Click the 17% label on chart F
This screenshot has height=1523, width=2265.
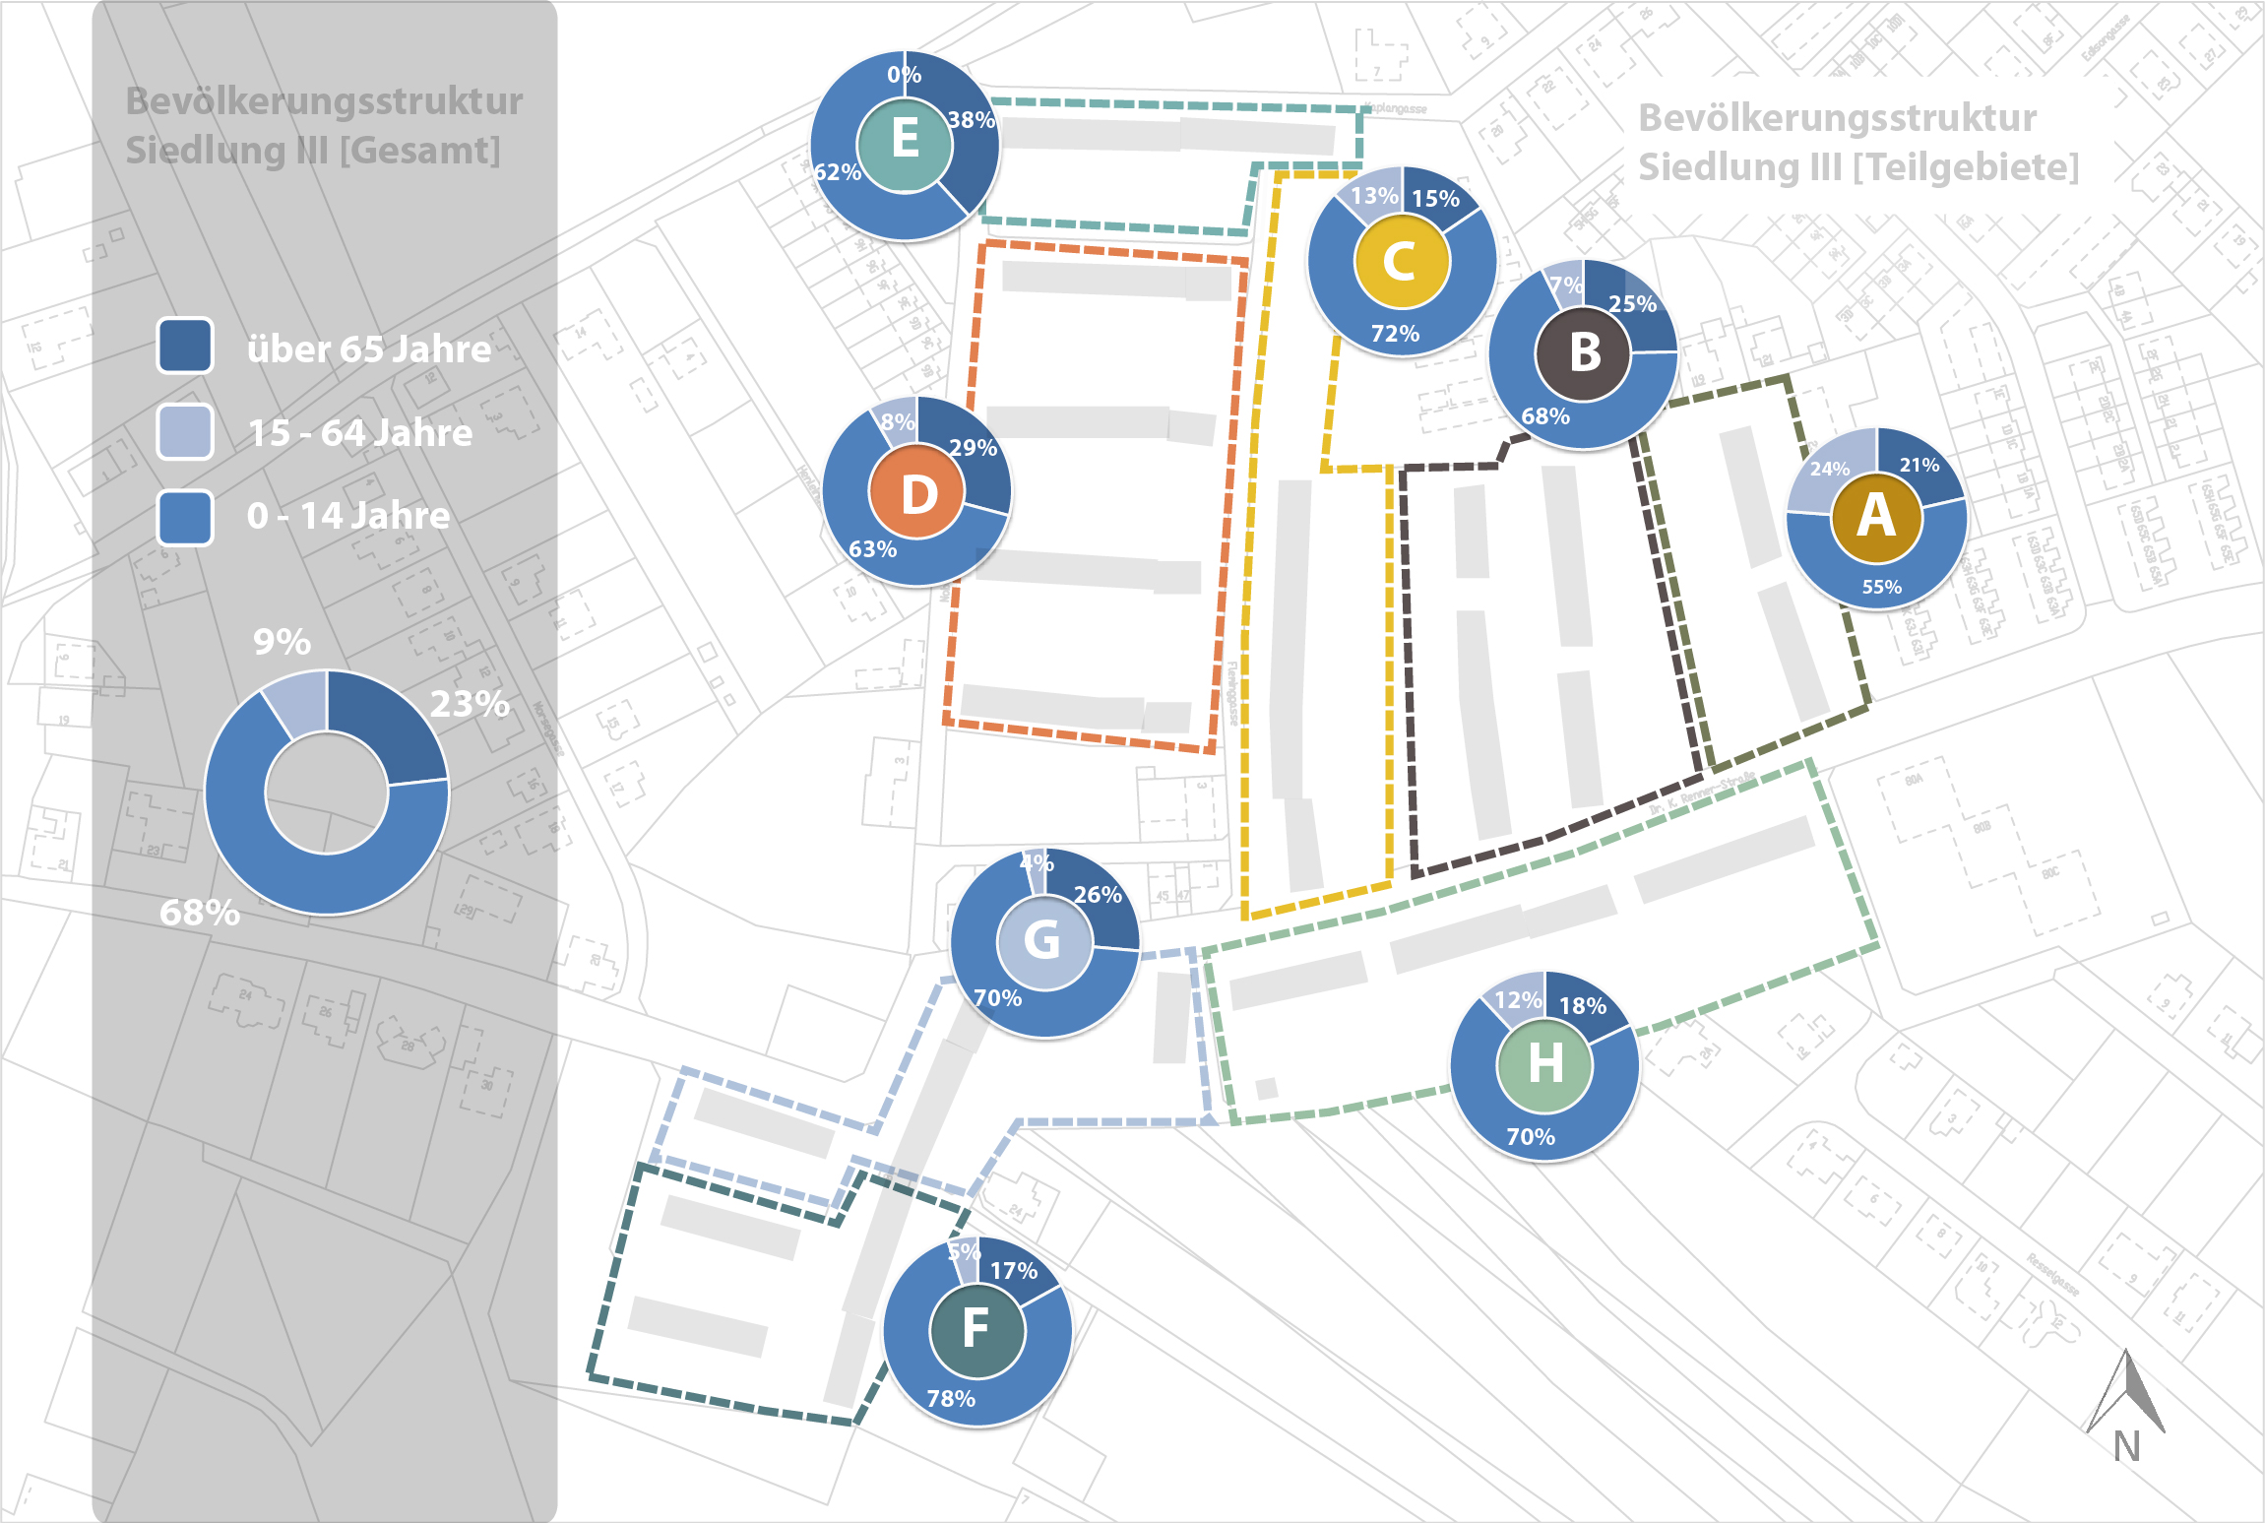tap(1014, 1271)
